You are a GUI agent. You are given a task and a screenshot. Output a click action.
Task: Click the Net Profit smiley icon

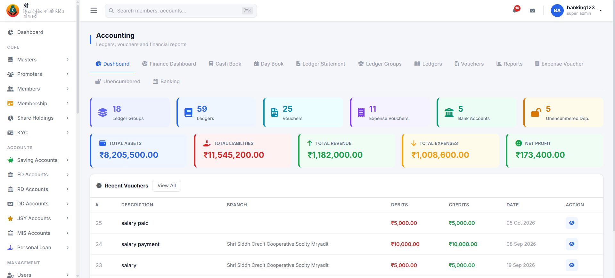tap(519, 143)
